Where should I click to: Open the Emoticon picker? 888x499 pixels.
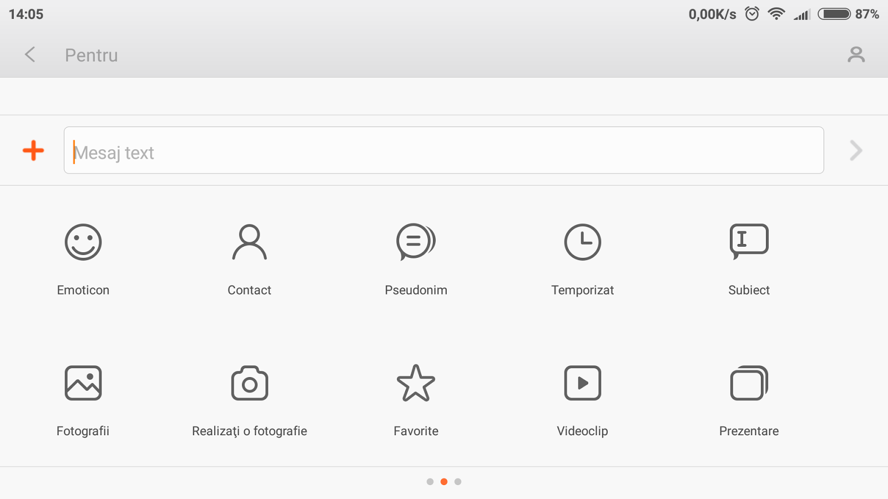coord(83,242)
